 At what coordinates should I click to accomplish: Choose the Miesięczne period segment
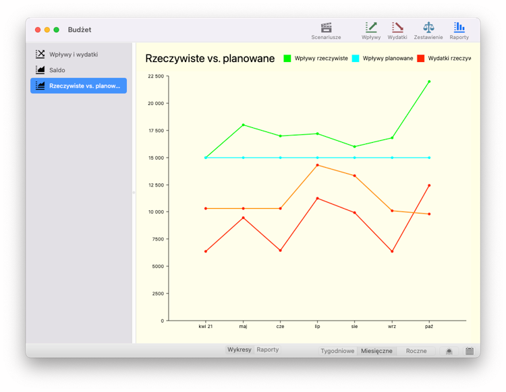376,351
